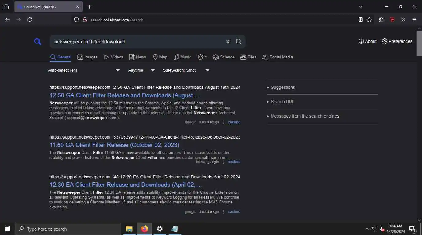This screenshot has width=422, height=235.
Task: Clear the search query with the X icon
Action: pos(228,42)
